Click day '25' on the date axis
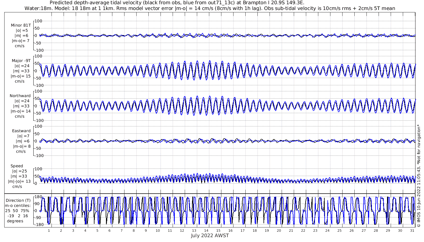The image size is (424, 242). pos(339,231)
